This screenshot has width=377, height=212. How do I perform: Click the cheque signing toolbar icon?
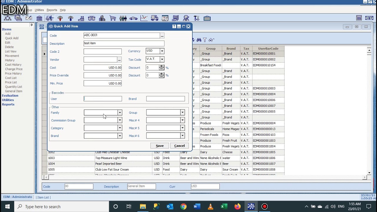coord(29,18)
